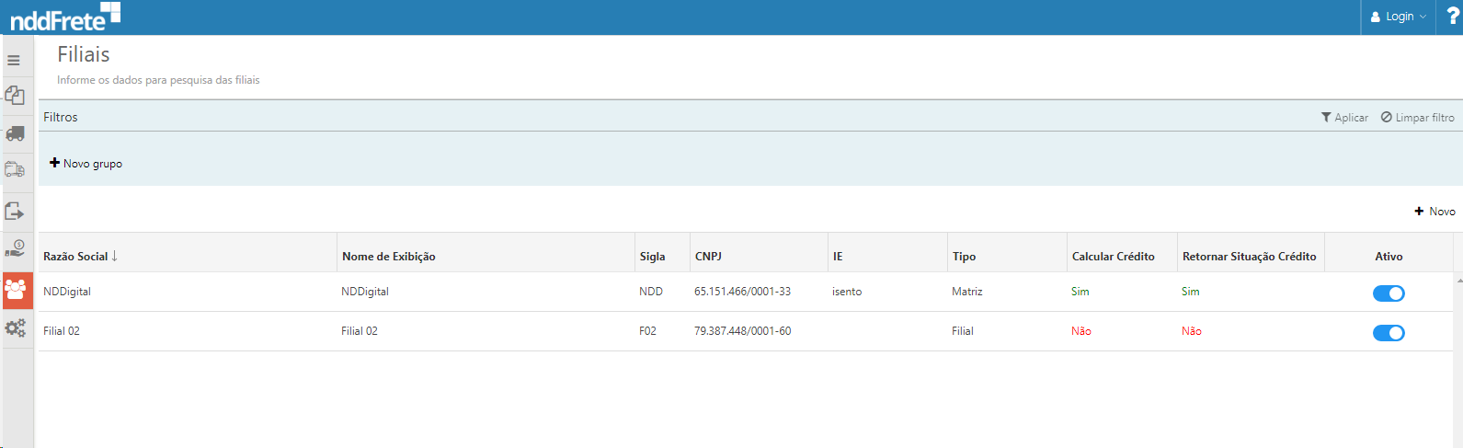Image resolution: width=1463 pixels, height=448 pixels.
Task: Sort by the CNPJ column header
Action: pos(708,257)
